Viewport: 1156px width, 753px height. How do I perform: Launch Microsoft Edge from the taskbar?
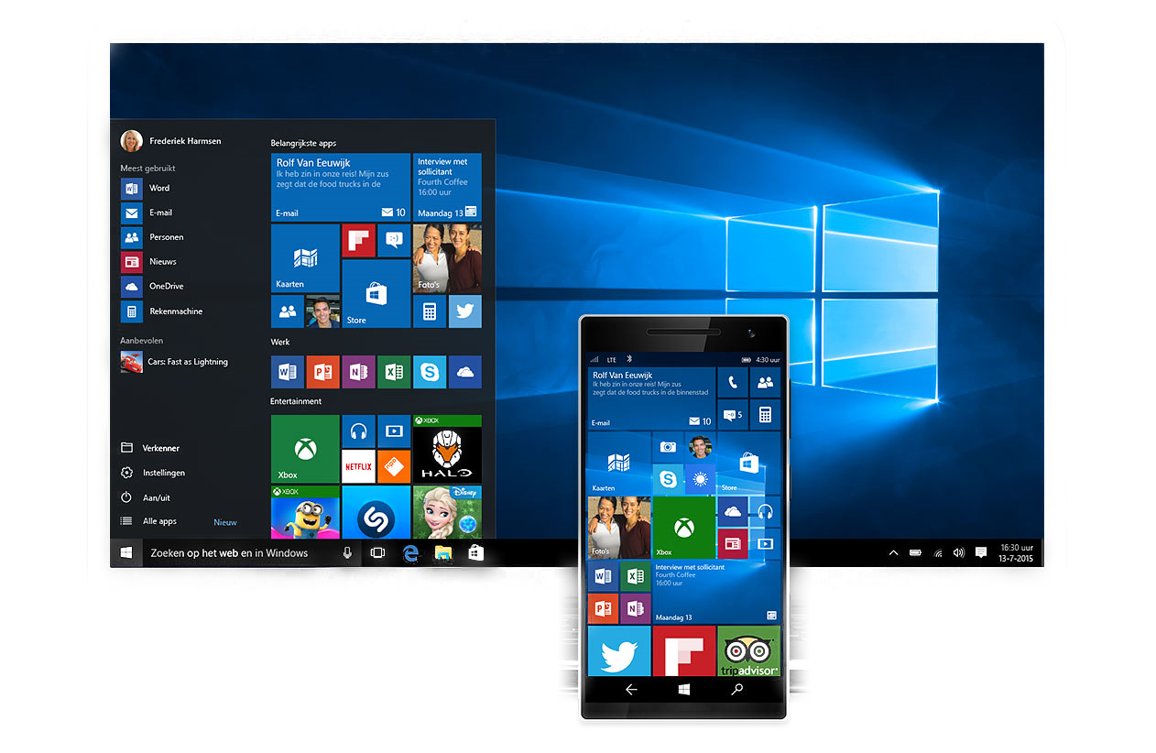(410, 553)
